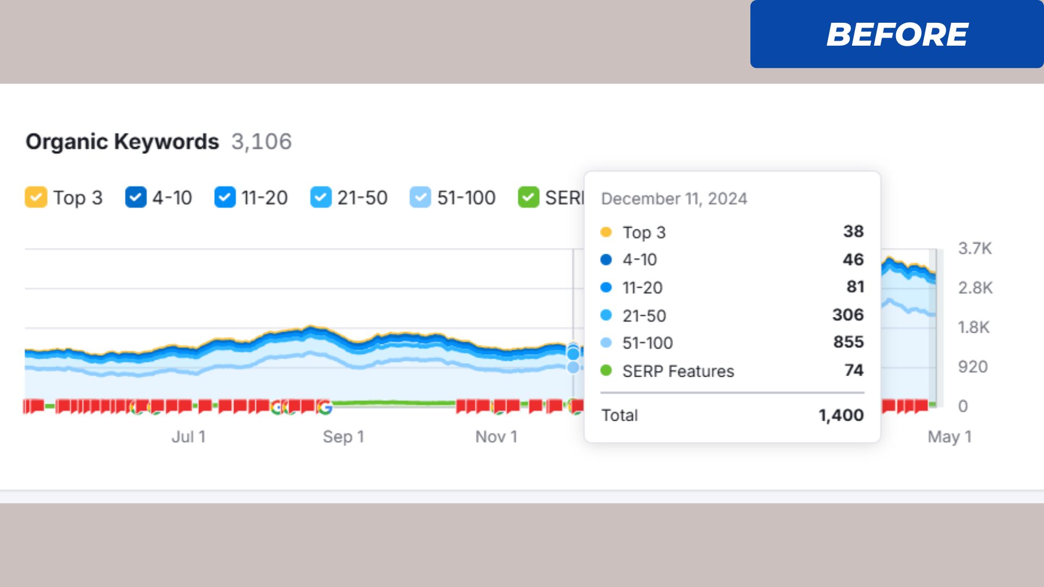Click the light blue 51-100 dot in tooltip
Screen dimensions: 1044x587
606,343
